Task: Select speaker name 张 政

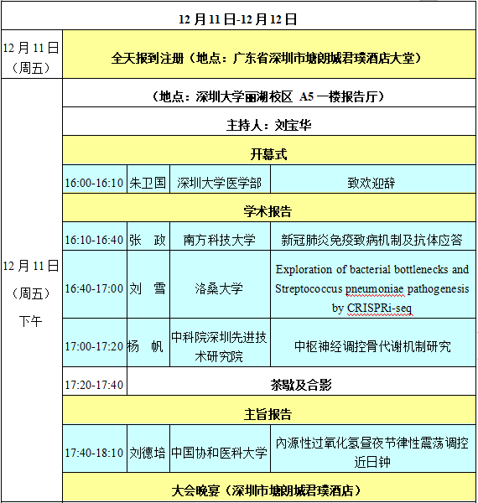Action: tap(148, 236)
